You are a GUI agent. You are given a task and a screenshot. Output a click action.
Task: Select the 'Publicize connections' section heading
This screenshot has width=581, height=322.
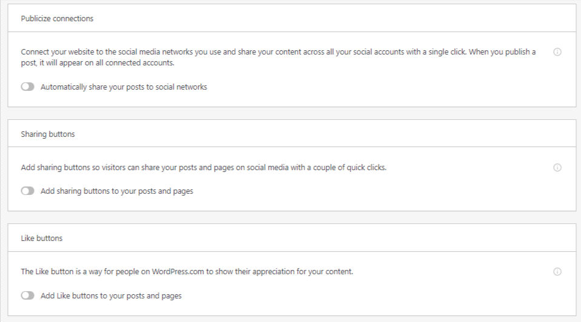point(57,19)
